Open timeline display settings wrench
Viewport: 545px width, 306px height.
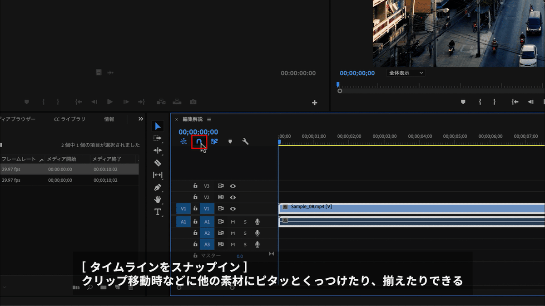tap(245, 141)
